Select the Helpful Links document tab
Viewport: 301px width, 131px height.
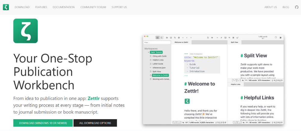coord(236,85)
